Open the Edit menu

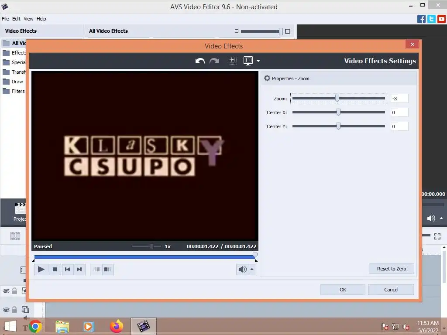16,19
